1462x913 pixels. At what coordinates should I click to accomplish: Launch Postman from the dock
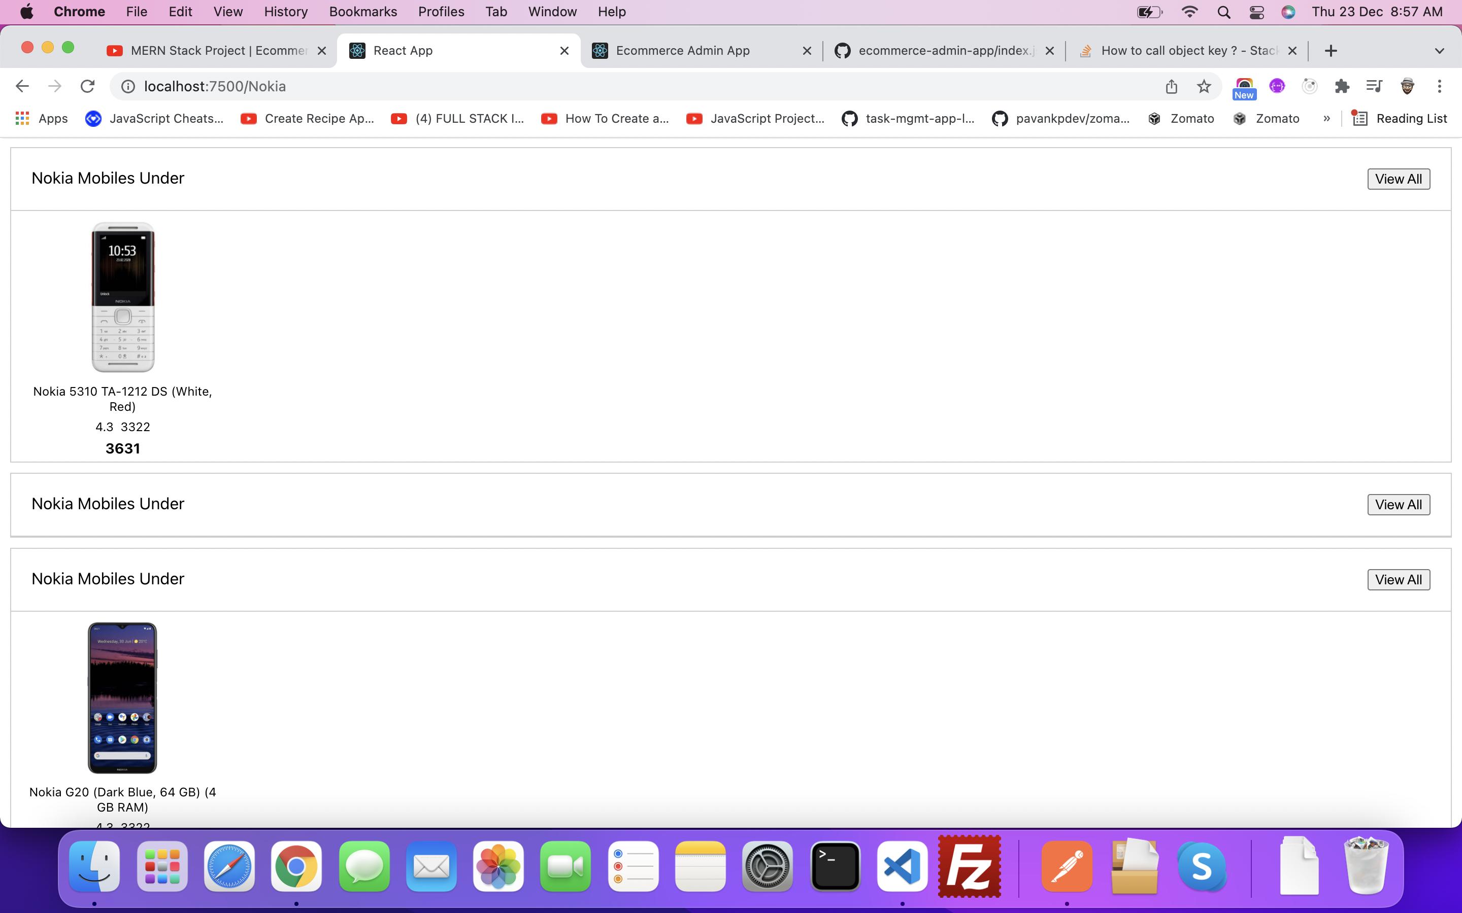(1066, 866)
